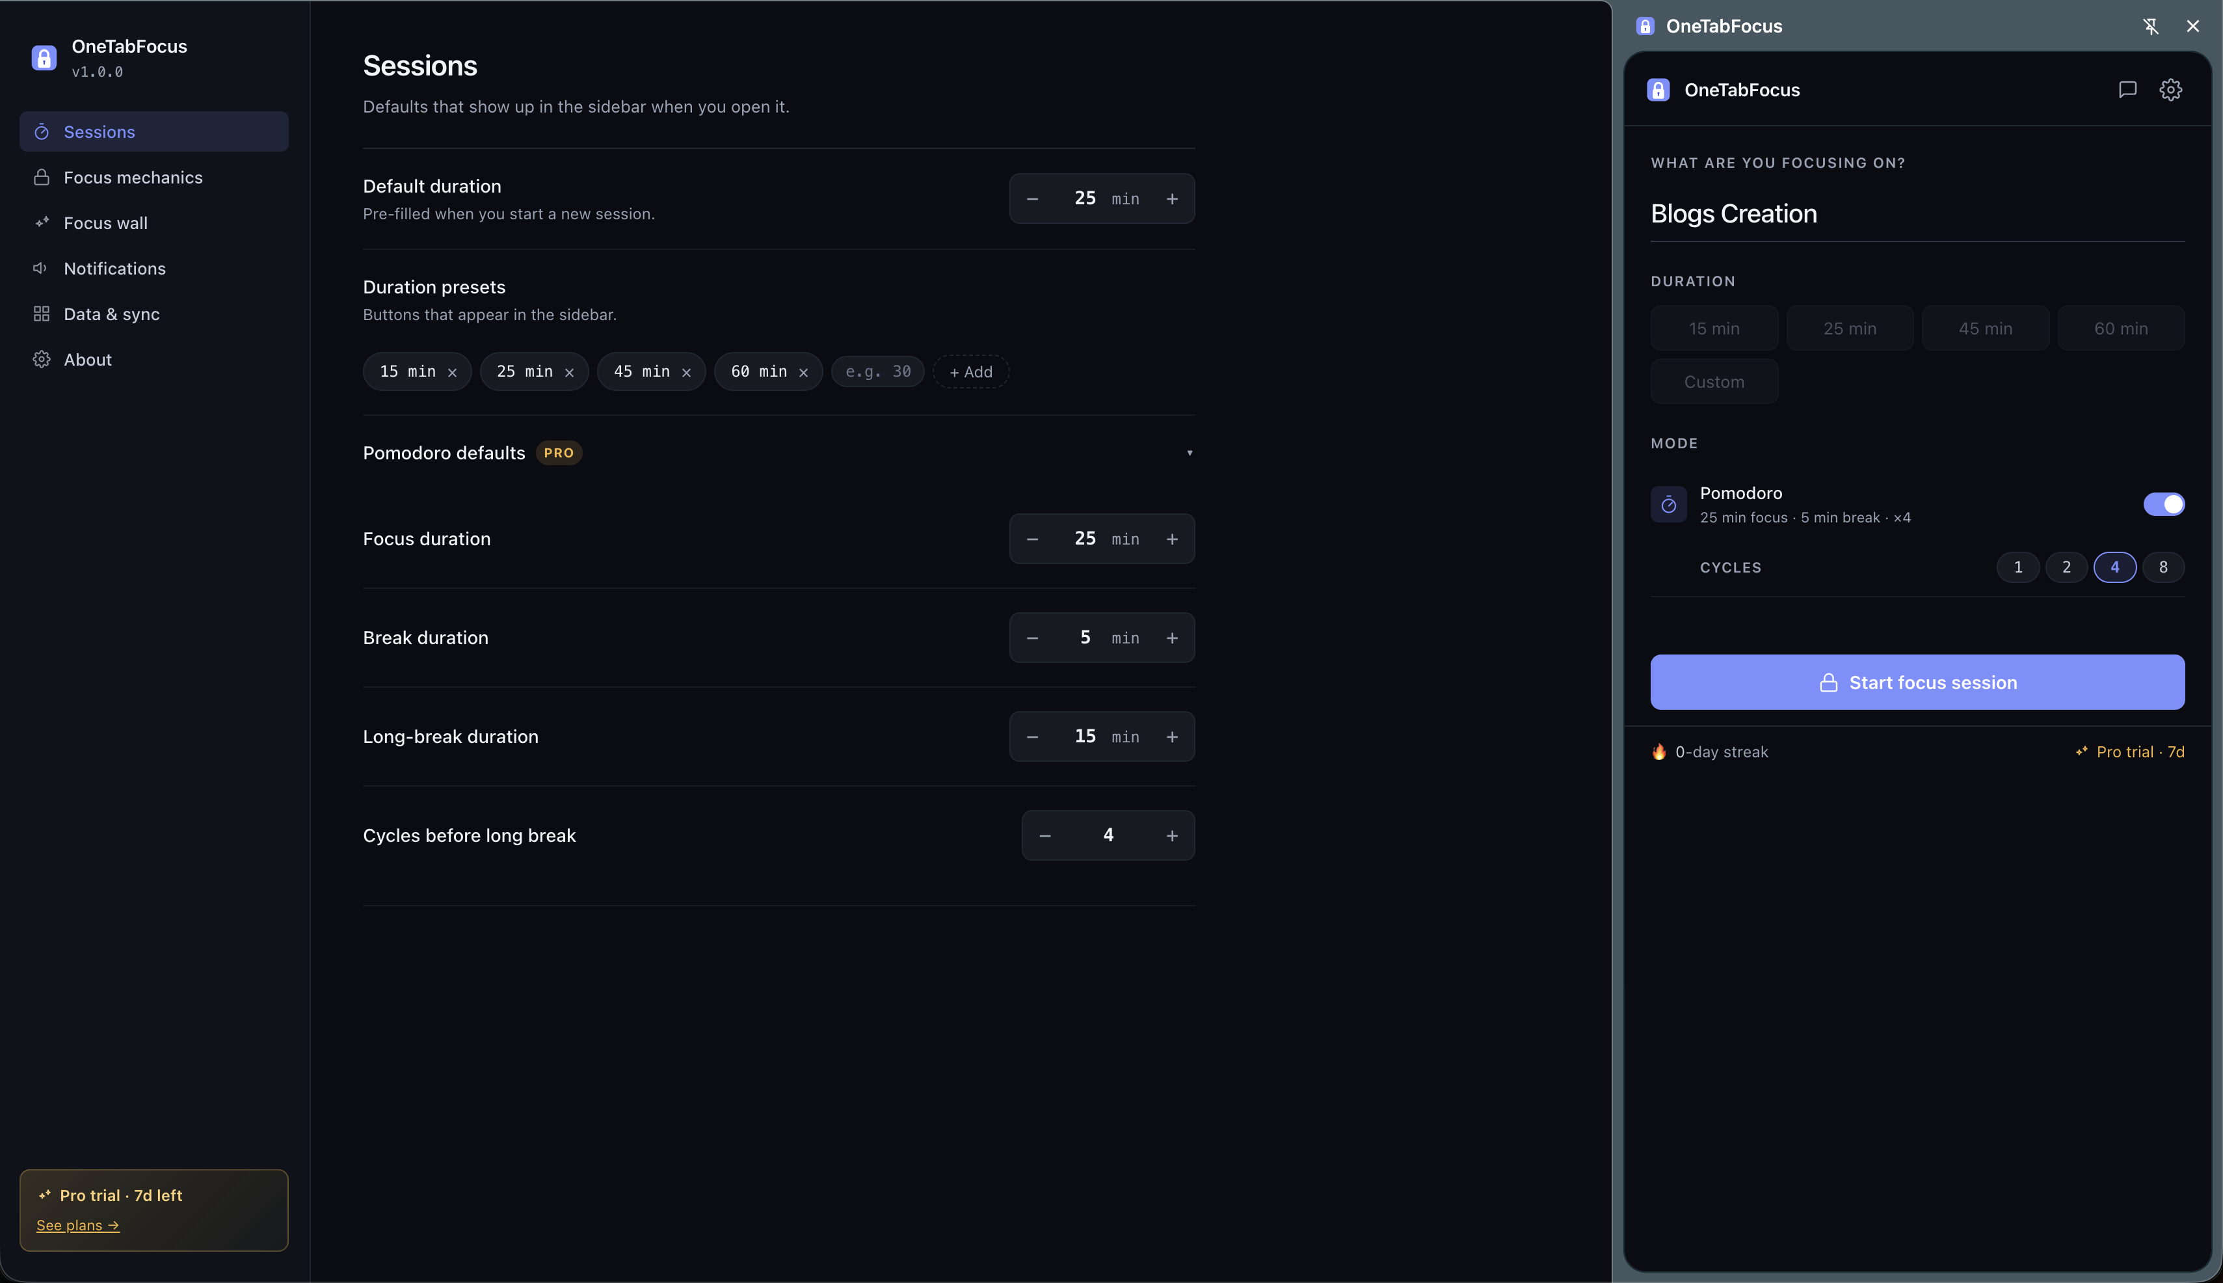Click the + Add preset button
2223x1283 pixels.
(x=970, y=372)
